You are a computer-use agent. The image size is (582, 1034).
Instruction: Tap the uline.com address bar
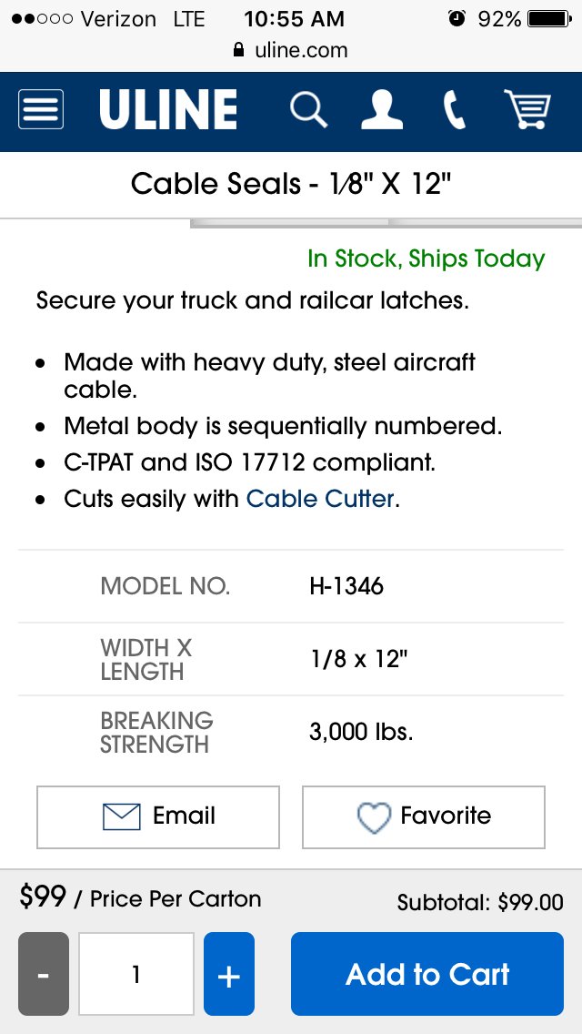291,50
